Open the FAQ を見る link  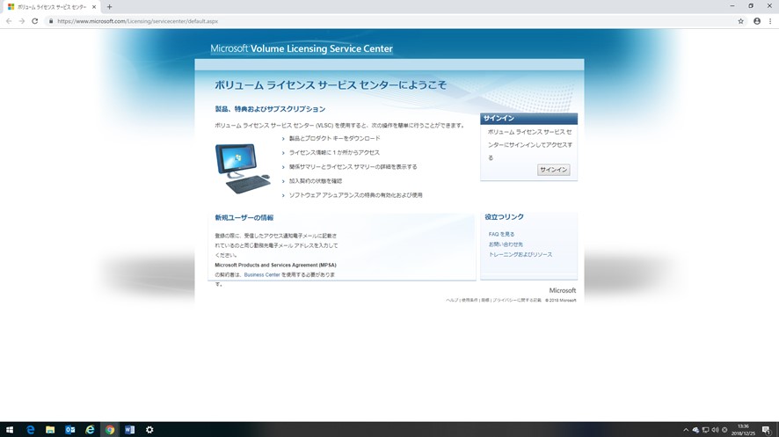(x=501, y=235)
